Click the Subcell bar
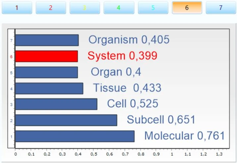The width and height of the screenshot is (237, 163). pos(66,120)
